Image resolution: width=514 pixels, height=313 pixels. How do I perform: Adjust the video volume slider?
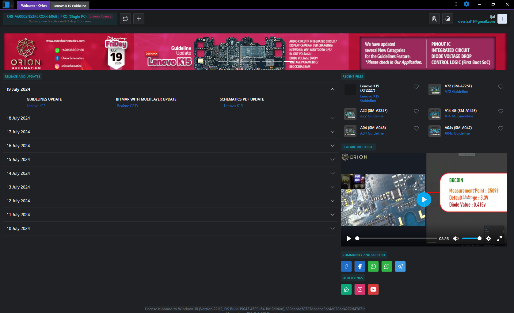tap(471, 239)
